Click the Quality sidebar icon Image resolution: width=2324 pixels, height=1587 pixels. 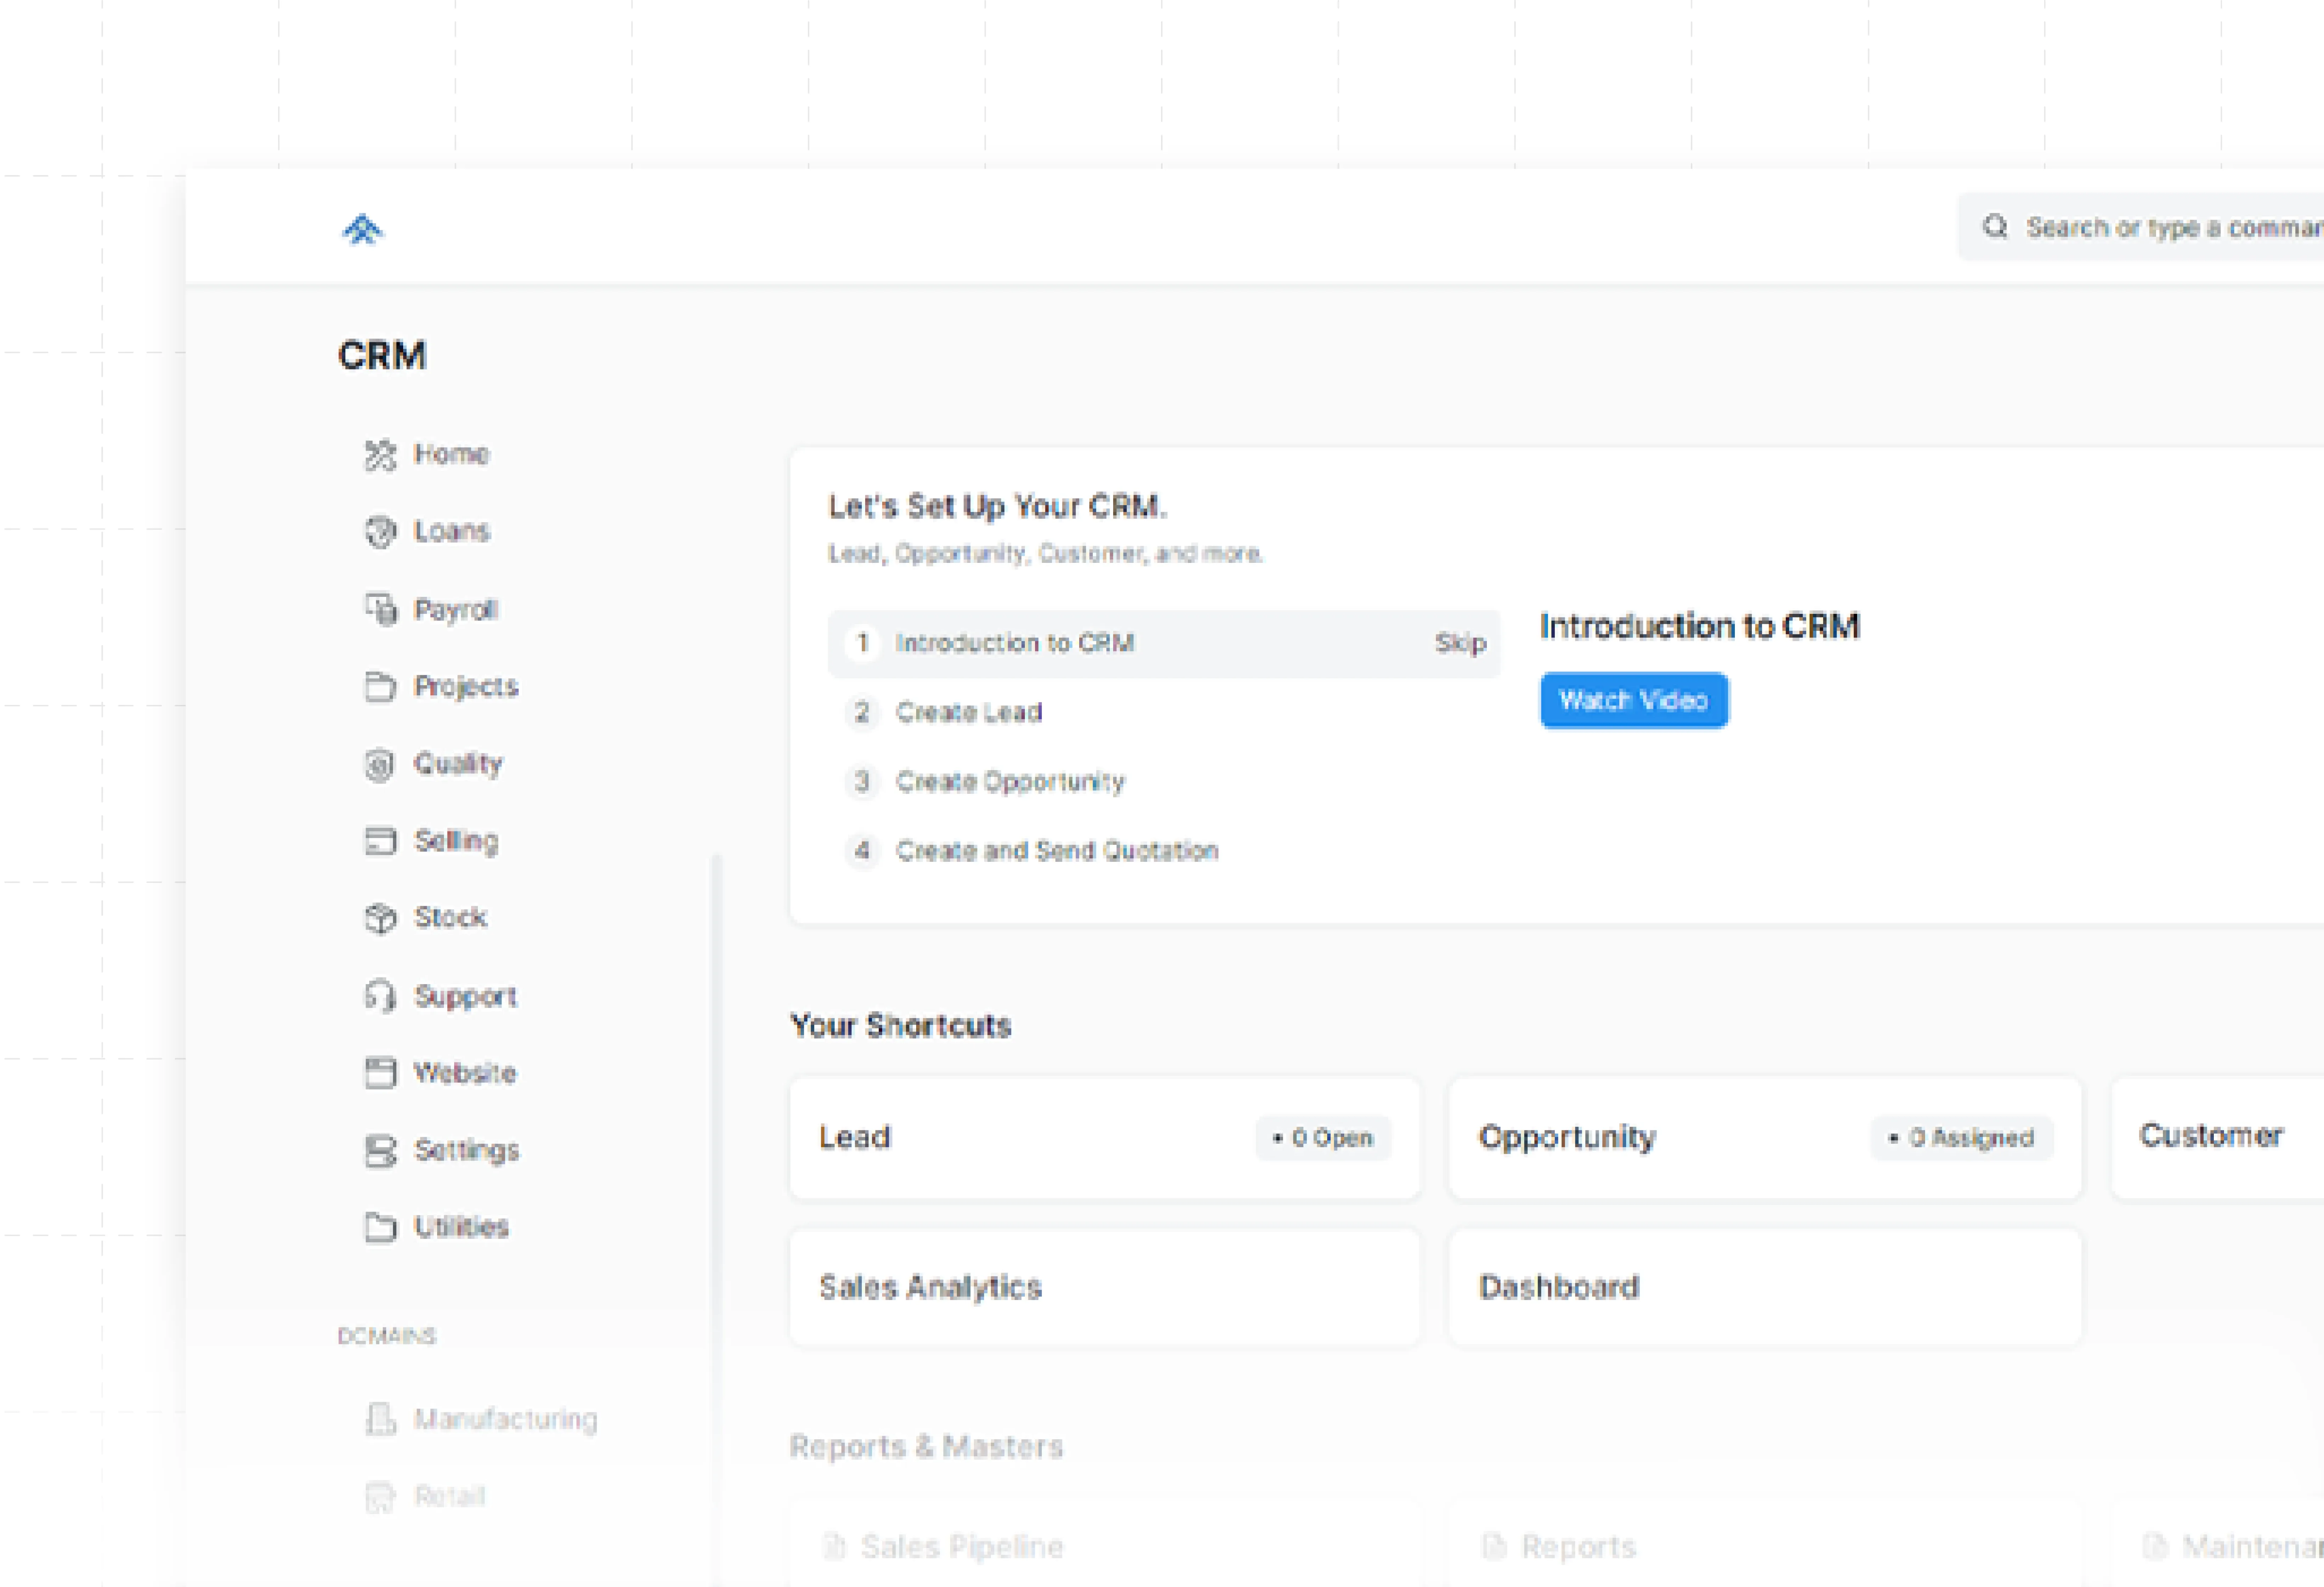380,765
